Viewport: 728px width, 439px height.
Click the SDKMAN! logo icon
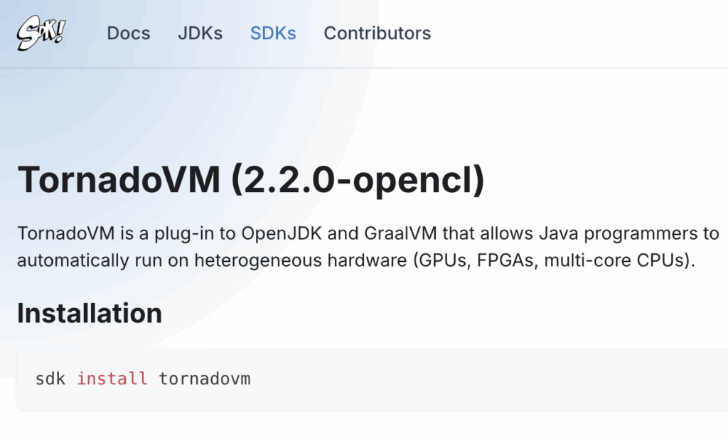pyautogui.click(x=41, y=33)
